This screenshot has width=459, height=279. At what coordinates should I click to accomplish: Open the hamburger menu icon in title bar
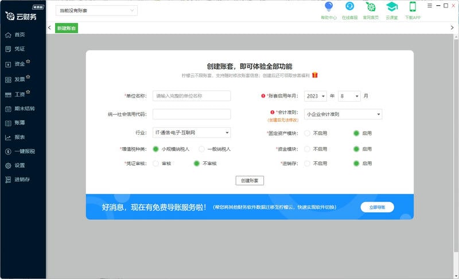(429, 6)
